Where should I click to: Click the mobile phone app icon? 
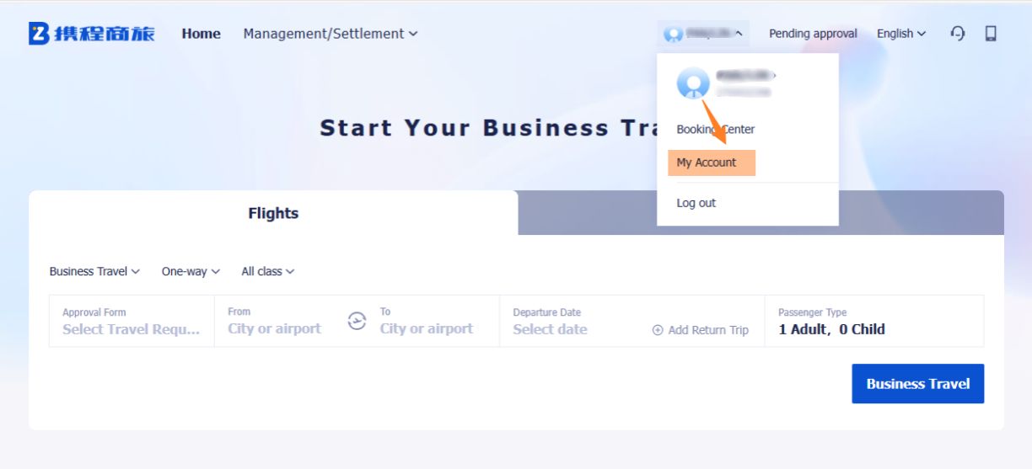(991, 34)
